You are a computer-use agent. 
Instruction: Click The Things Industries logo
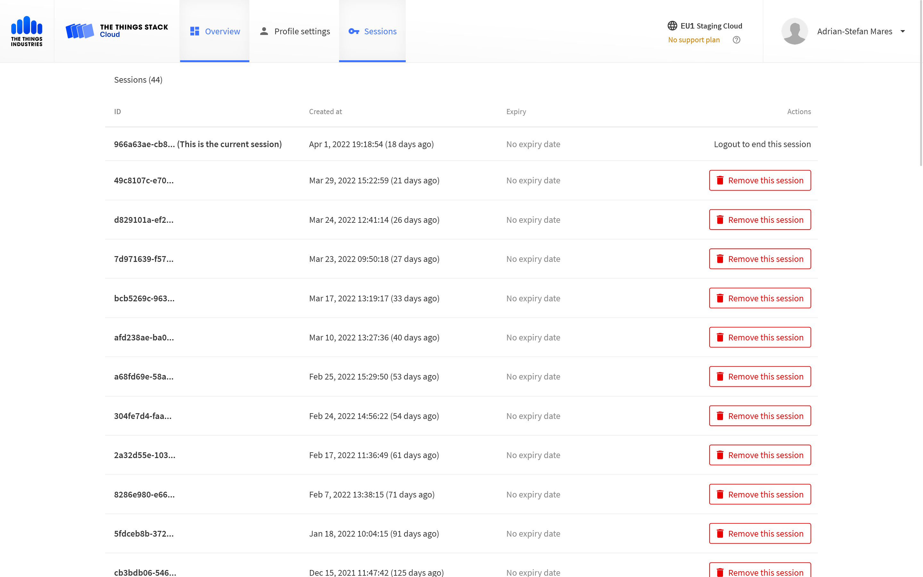(27, 31)
